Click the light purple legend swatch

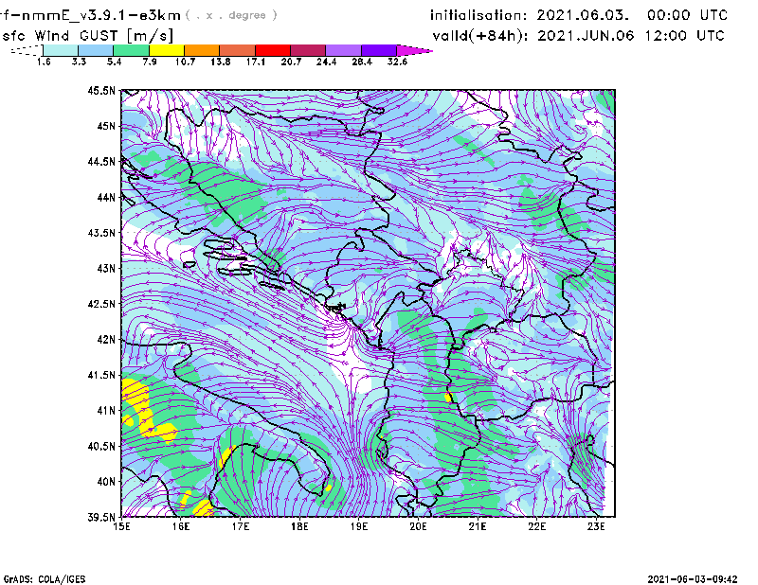pos(343,50)
